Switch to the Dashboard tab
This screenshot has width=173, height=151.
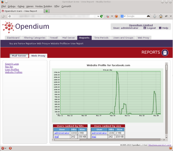13,38
